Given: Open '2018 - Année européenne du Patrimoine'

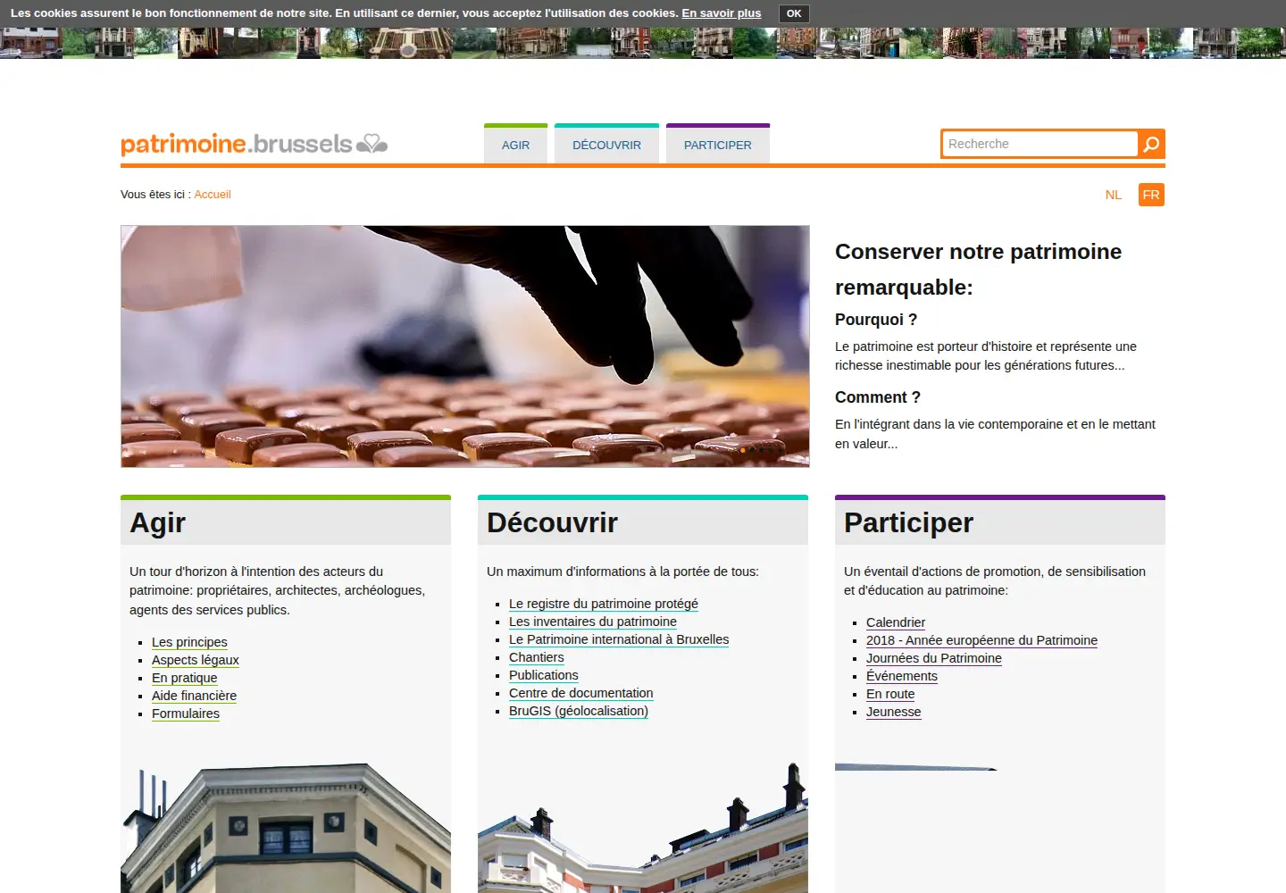Looking at the screenshot, I should click(x=981, y=640).
